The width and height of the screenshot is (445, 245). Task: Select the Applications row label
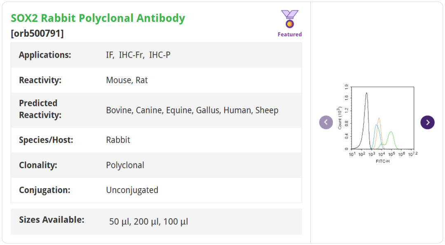click(x=45, y=55)
